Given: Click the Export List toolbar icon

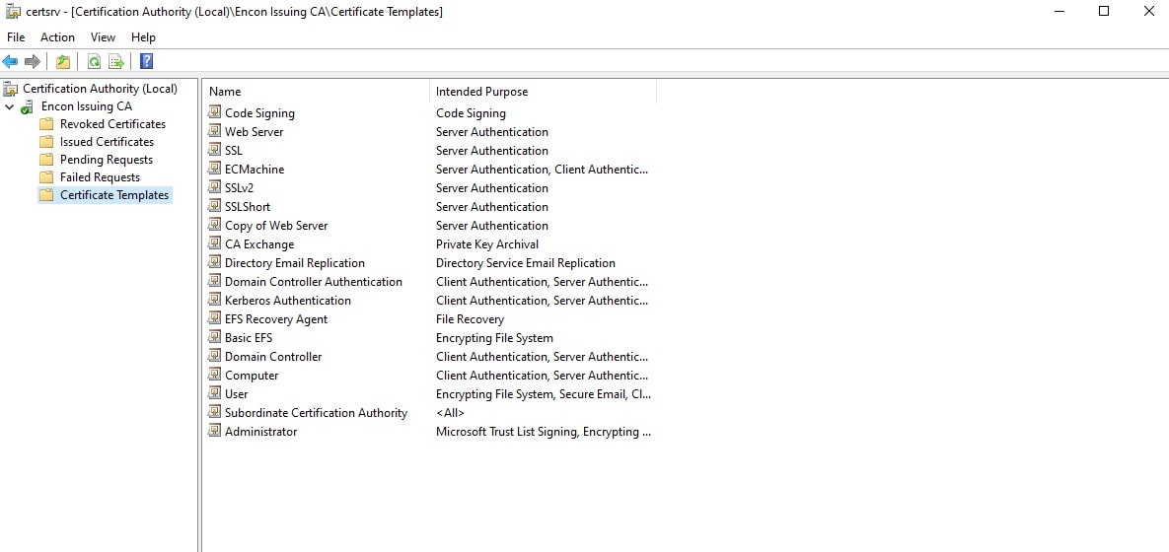Looking at the screenshot, I should click(116, 61).
